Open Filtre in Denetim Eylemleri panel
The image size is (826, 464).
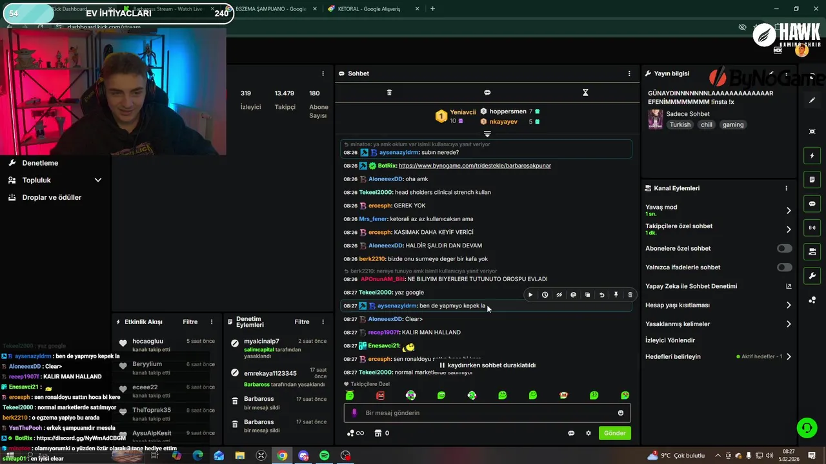point(302,322)
